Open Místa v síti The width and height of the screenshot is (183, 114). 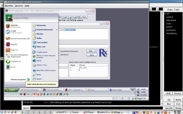39,47
